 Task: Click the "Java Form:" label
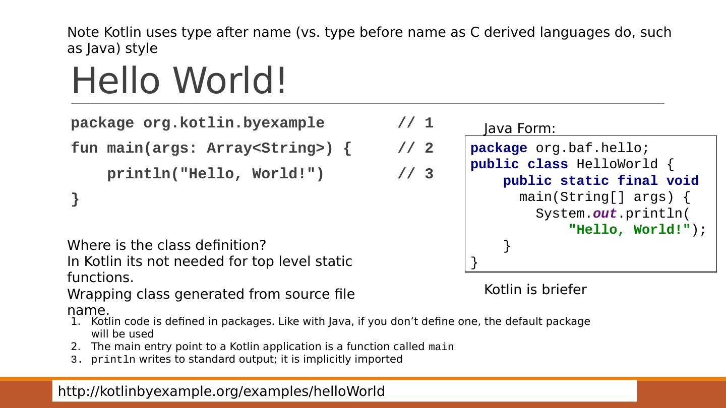519,129
